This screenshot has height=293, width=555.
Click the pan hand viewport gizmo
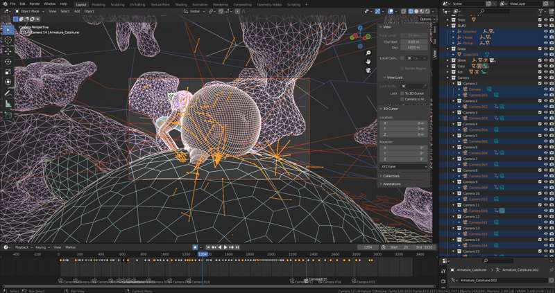click(368, 61)
